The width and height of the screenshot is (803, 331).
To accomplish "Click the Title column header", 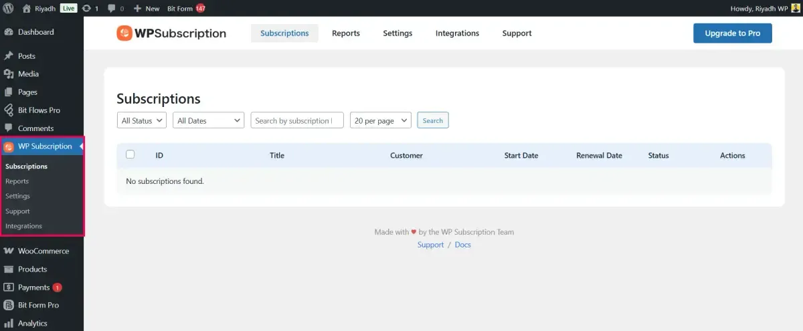I will (x=277, y=155).
